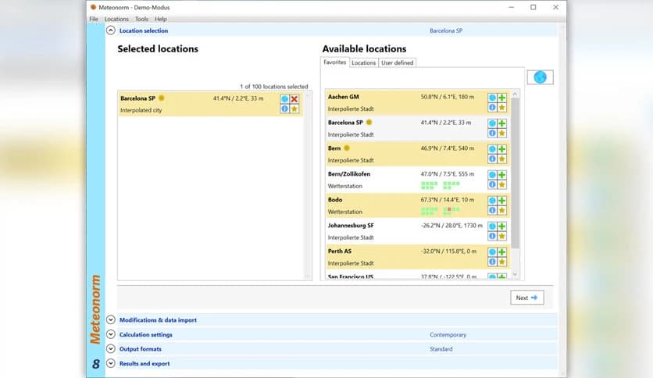Select the Bern/Zollikofen location name

click(x=349, y=174)
